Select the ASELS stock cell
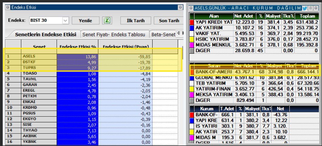The height and width of the screenshot is (146, 322). [x=39, y=56]
